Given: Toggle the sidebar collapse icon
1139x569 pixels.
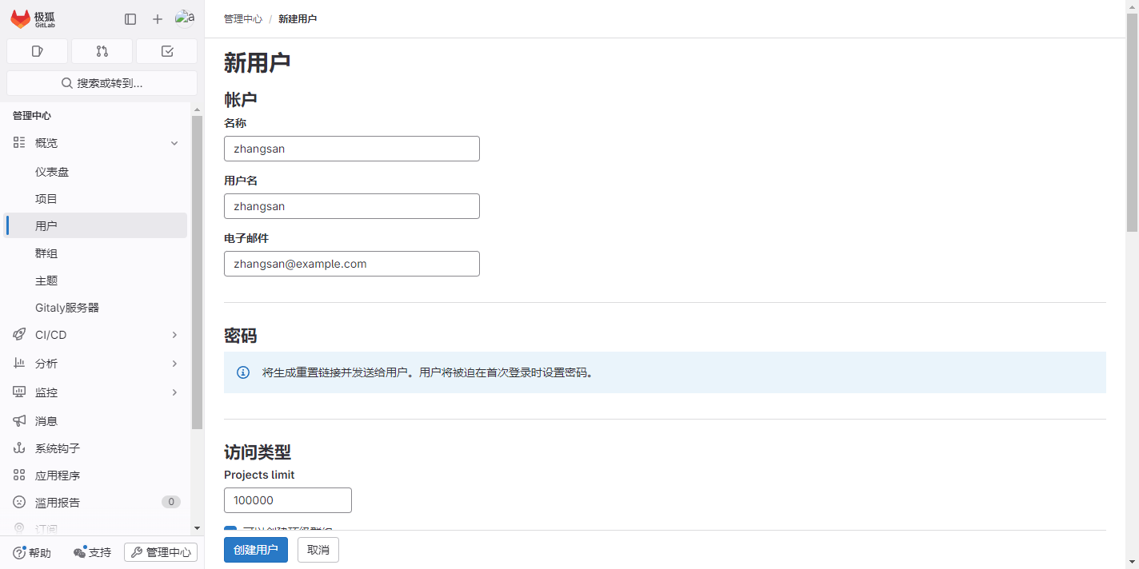Looking at the screenshot, I should pos(130,19).
